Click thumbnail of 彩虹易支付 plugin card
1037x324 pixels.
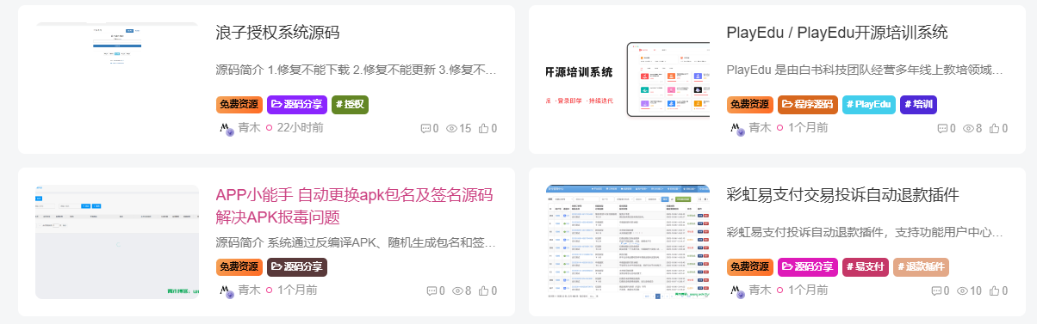coord(629,241)
